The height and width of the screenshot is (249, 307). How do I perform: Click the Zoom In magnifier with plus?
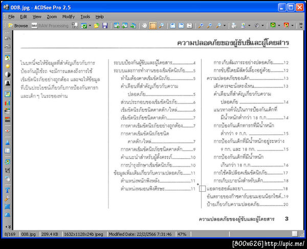click(201, 26)
